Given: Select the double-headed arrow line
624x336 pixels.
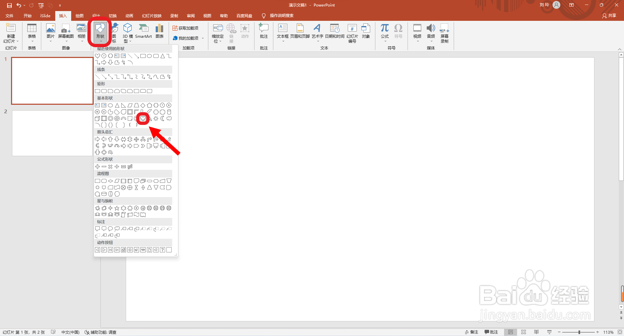Looking at the screenshot, I should click(x=110, y=77).
